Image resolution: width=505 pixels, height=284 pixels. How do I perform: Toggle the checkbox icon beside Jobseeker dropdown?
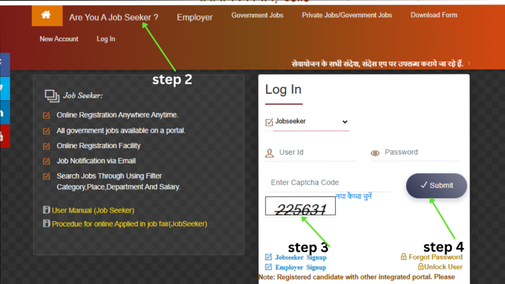point(269,122)
